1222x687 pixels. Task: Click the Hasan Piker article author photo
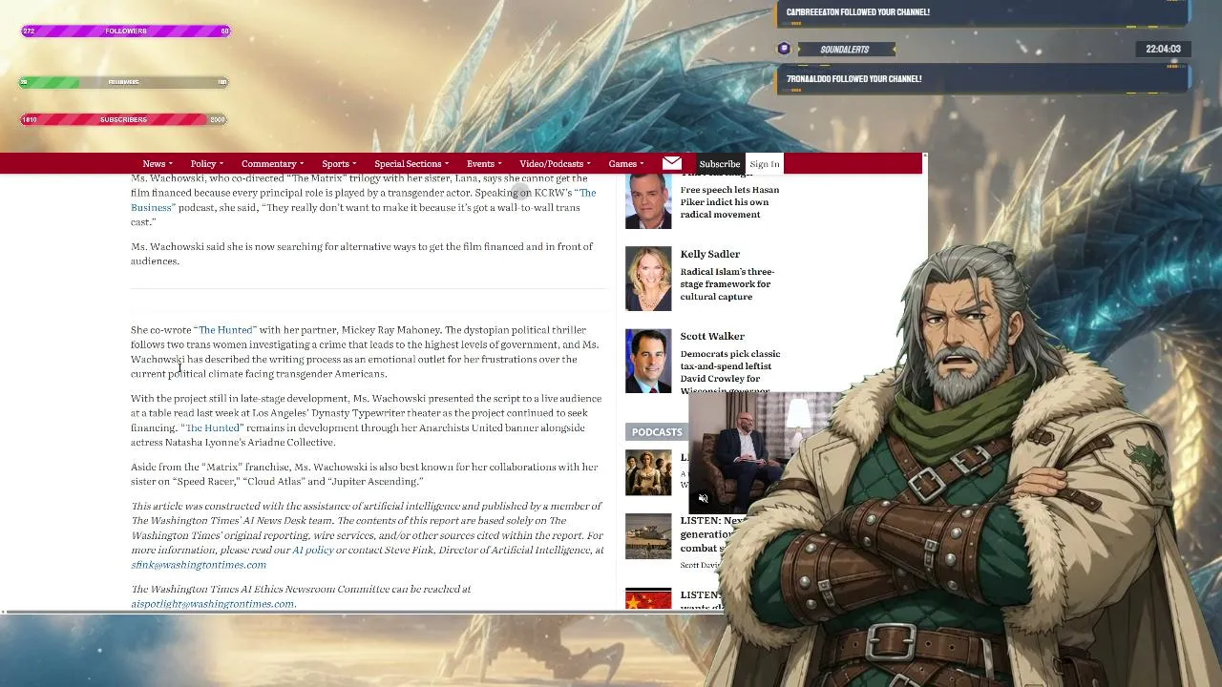[x=648, y=201]
